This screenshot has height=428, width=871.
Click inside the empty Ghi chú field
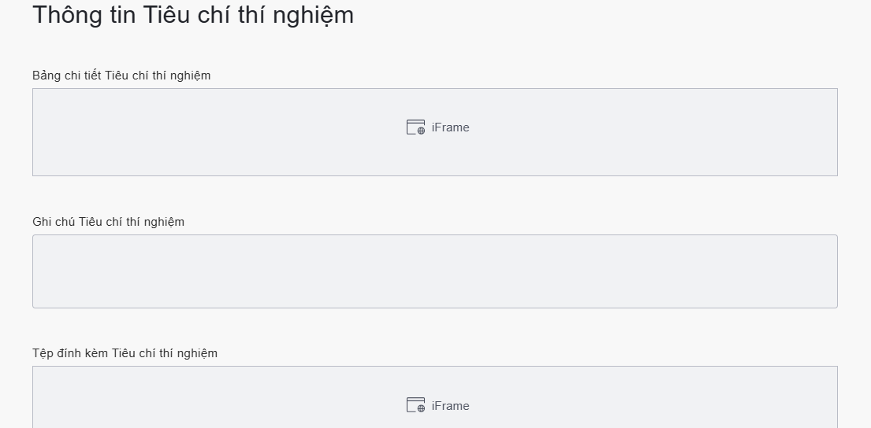(434, 271)
